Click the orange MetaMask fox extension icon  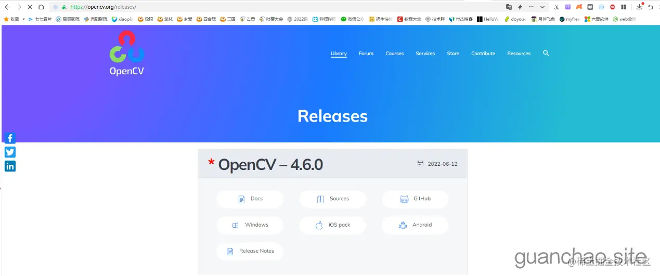click(579, 7)
